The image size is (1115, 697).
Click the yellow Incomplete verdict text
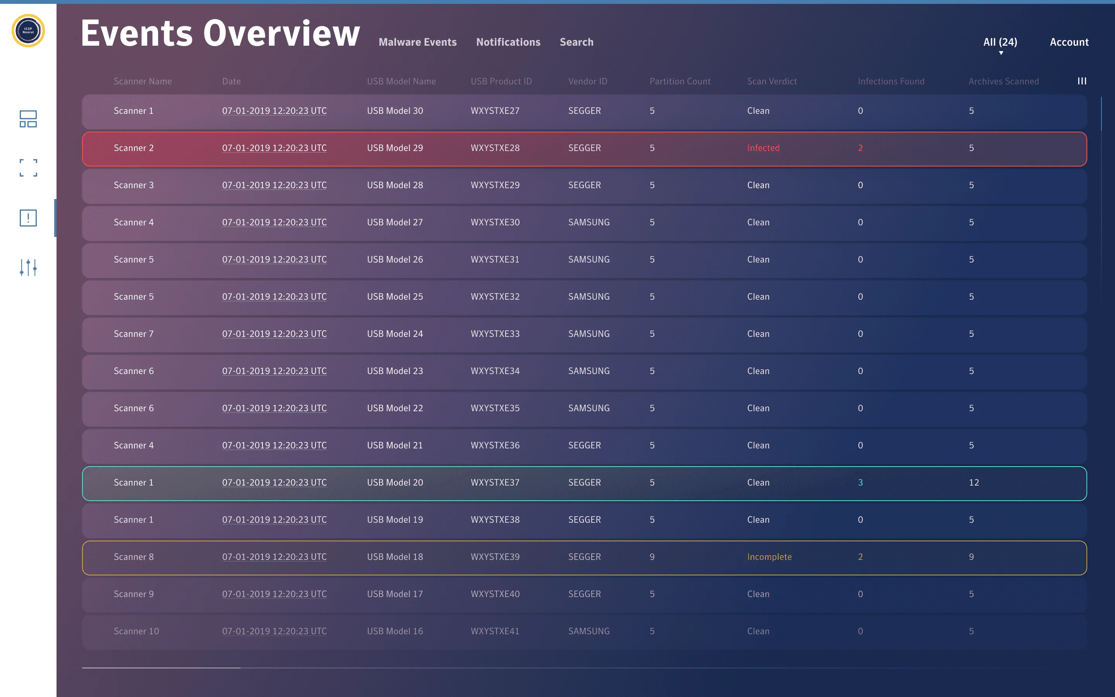click(x=769, y=557)
